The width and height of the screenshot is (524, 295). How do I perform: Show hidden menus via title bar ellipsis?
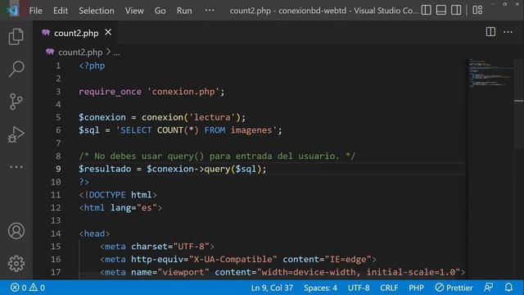[210, 11]
